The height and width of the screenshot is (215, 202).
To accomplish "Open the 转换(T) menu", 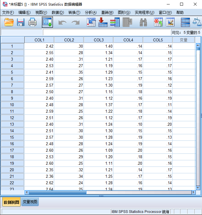I will pyautogui.click(x=74, y=13).
